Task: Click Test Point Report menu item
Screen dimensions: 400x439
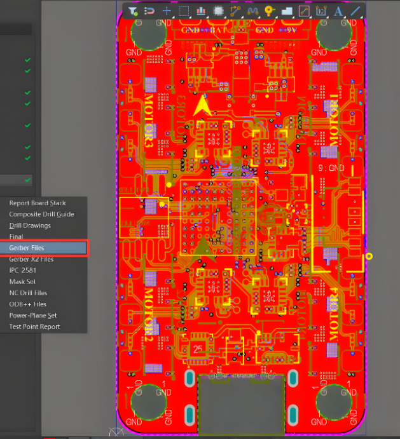Action: coord(34,327)
